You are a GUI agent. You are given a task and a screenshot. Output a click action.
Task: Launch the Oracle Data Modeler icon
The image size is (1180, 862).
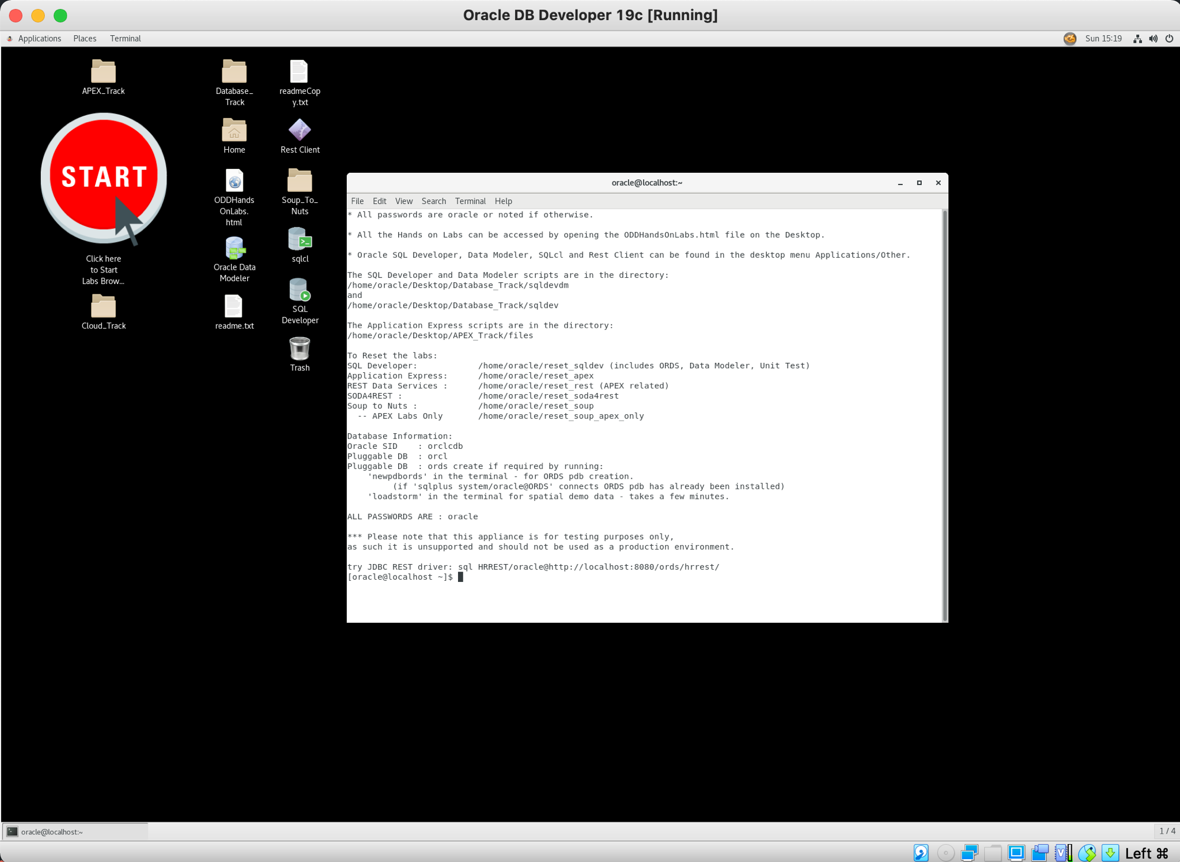tap(234, 259)
